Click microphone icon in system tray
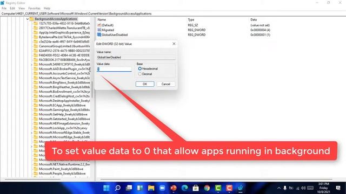Screen dimensions: 346x194 point(285,188)
